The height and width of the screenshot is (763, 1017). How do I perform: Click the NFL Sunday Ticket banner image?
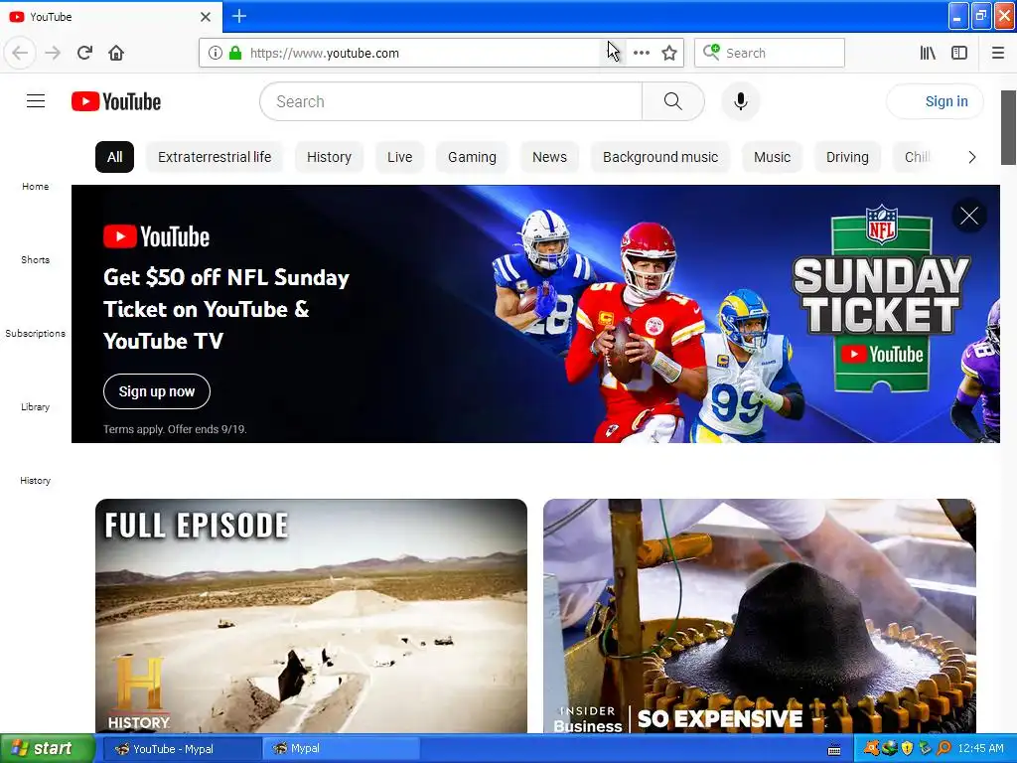point(535,314)
